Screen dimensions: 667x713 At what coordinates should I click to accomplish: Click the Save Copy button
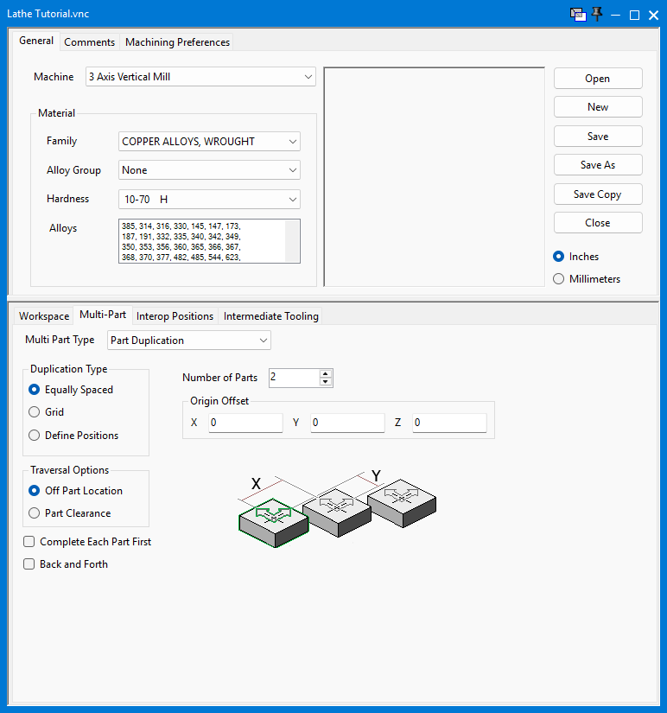(598, 194)
